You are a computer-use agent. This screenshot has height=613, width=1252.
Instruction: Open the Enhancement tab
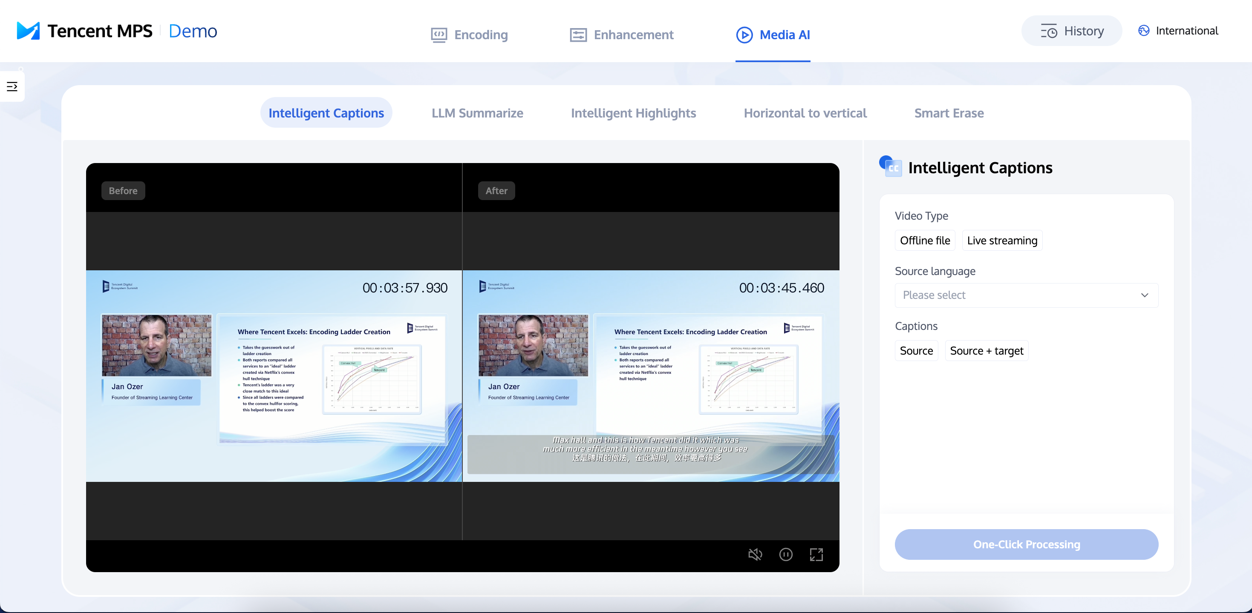[x=622, y=35]
